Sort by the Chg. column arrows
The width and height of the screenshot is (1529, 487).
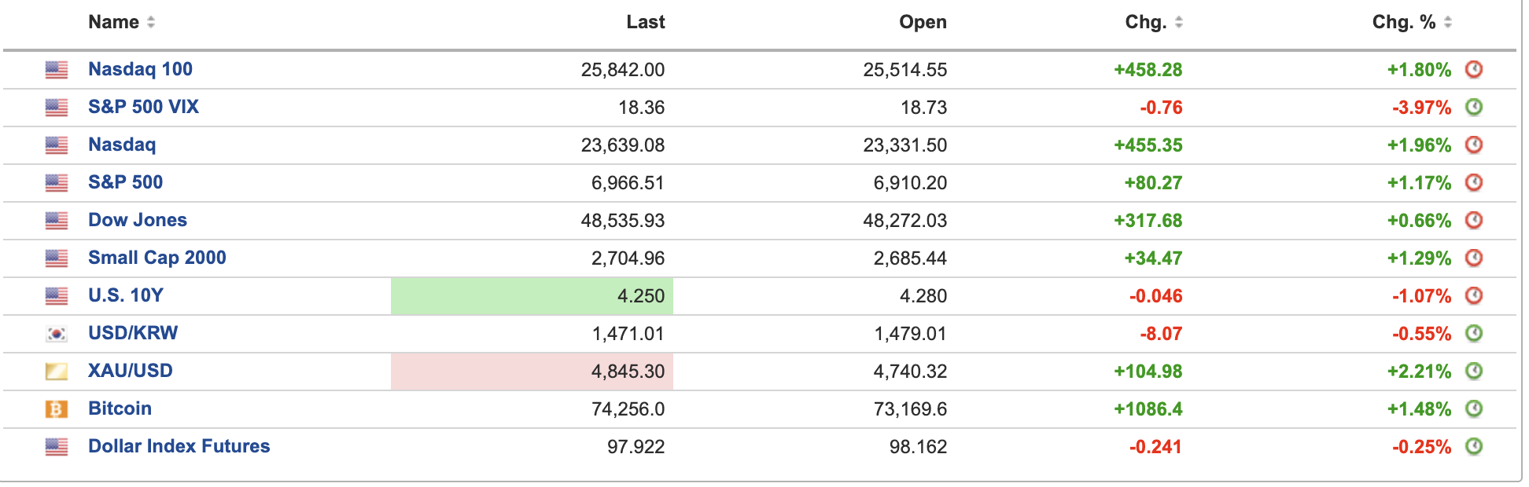(x=1178, y=23)
